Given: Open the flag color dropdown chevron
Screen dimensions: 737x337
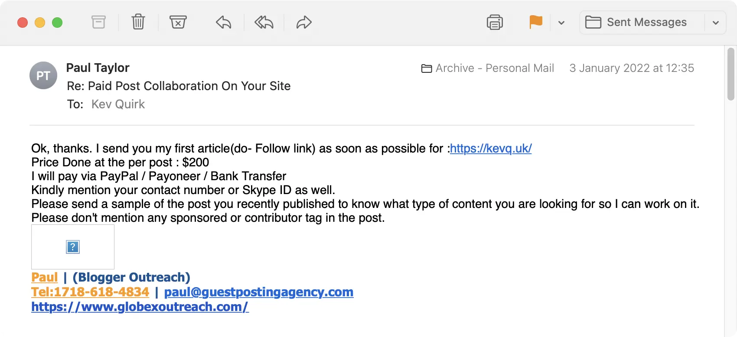Looking at the screenshot, I should tap(562, 23).
